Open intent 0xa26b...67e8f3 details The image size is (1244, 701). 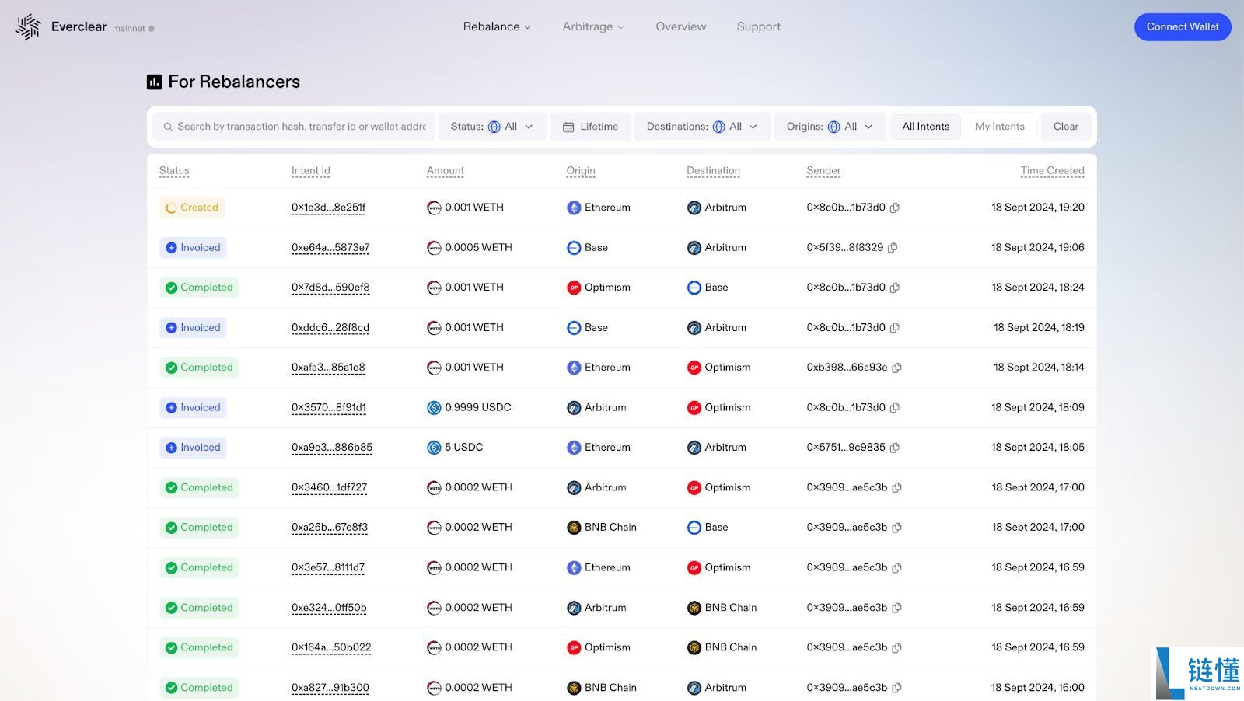(x=330, y=528)
